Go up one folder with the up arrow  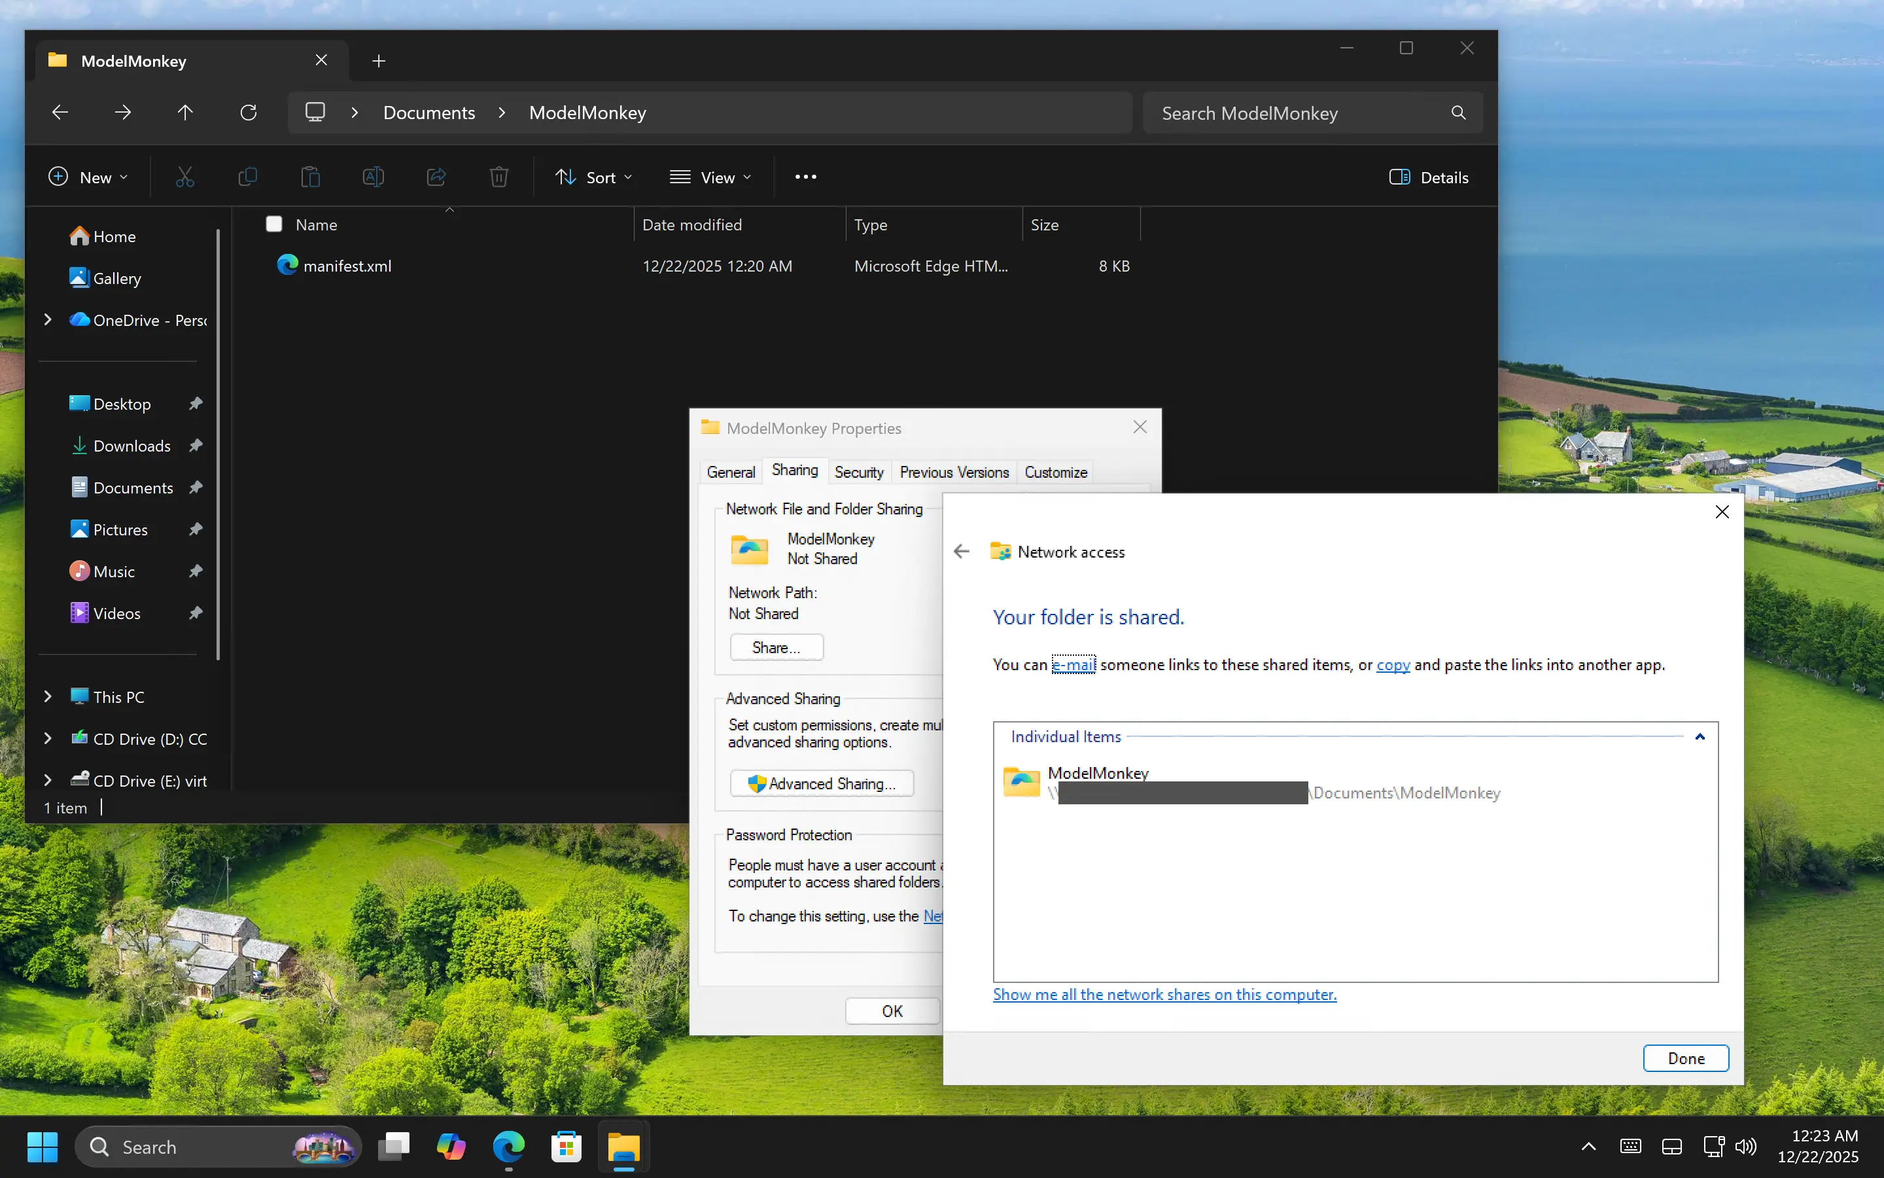tap(184, 112)
